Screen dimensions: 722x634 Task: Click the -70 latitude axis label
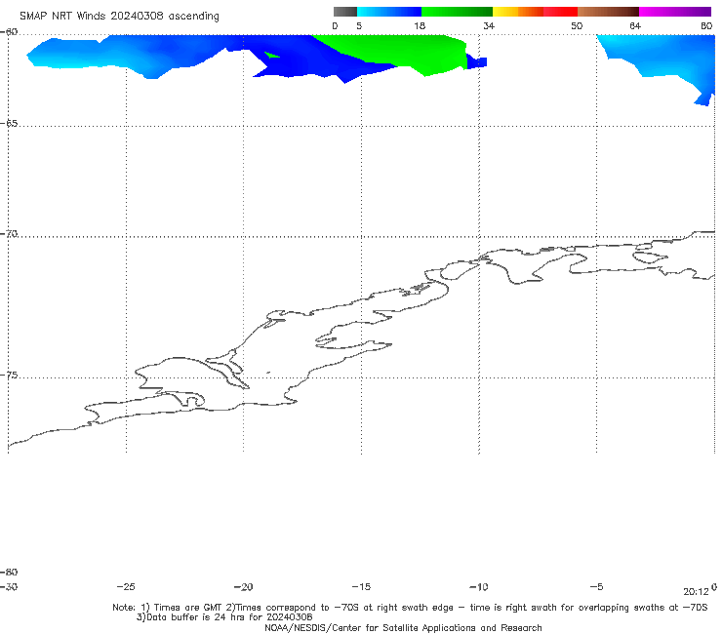tap(9, 234)
